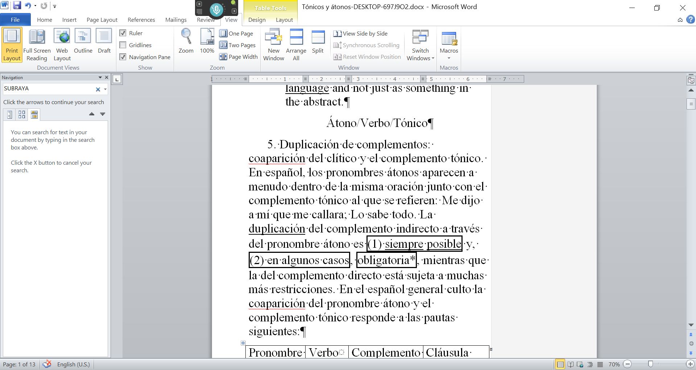
Task: Open the Zoom dialog with the magnifier icon
Action: click(186, 41)
